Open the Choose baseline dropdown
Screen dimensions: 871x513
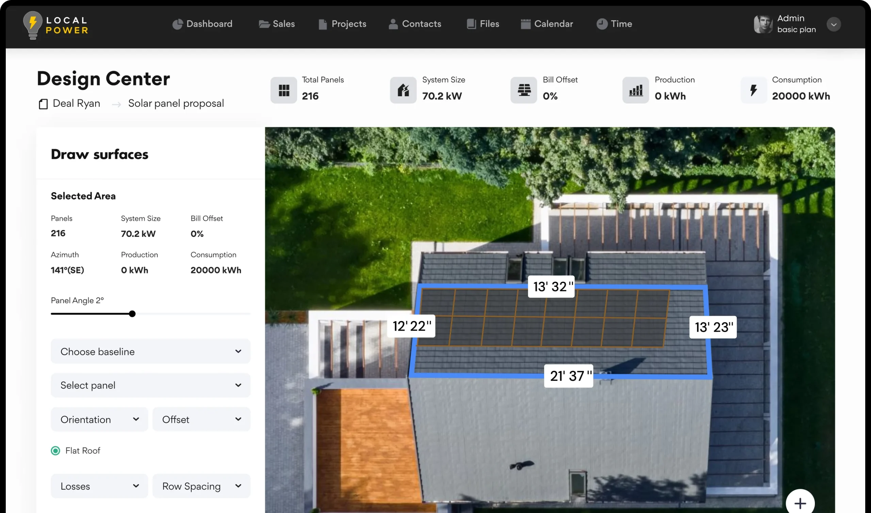(150, 351)
